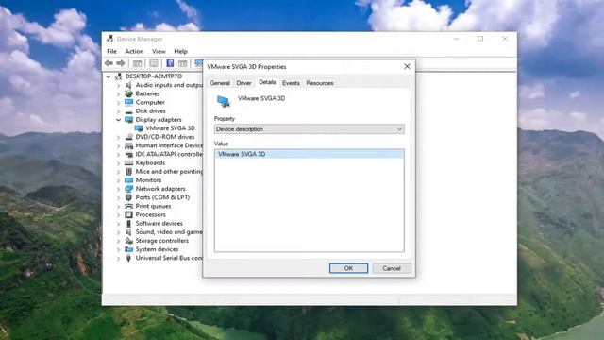Click Cancel in the properties dialog
This screenshot has height=340, width=604.
pos(392,268)
